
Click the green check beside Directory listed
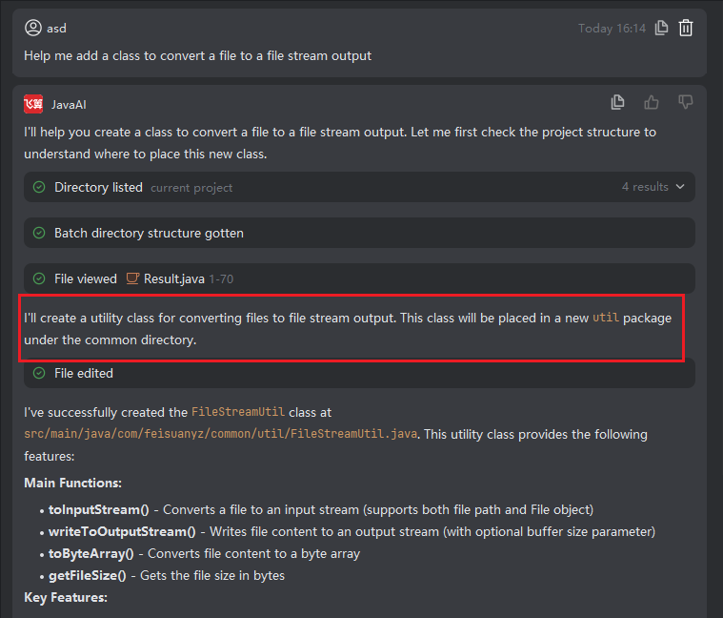pos(39,187)
